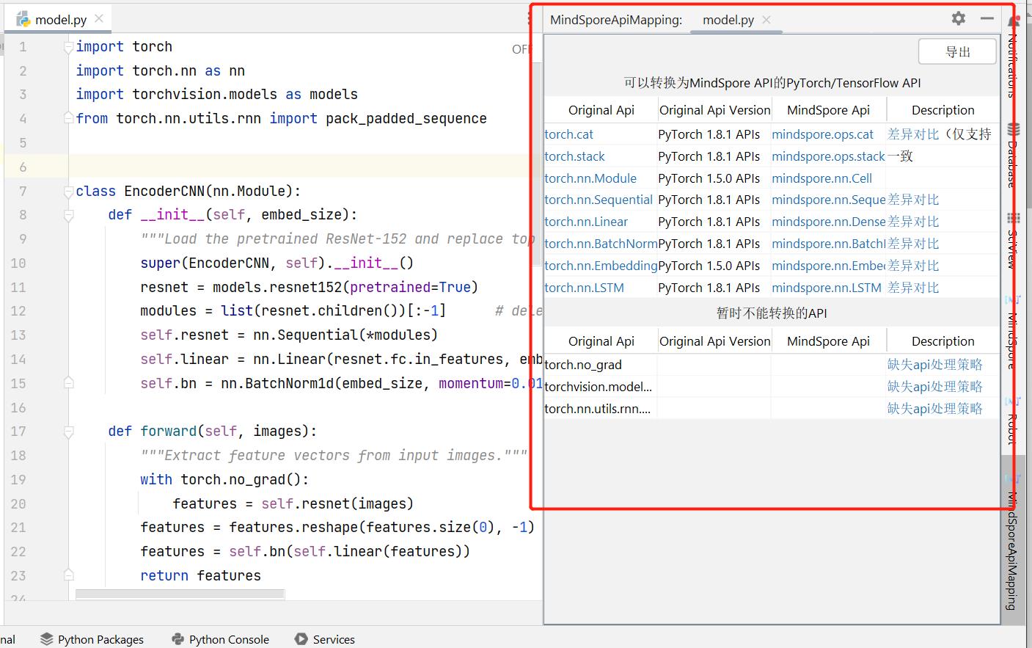Open the torch.nn.LSTM API link
1032x648 pixels.
(x=584, y=288)
